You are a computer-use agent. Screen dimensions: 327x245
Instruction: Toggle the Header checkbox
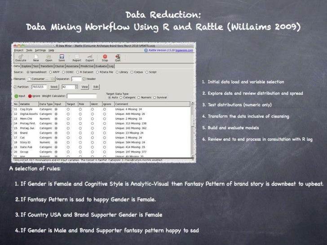point(84,79)
